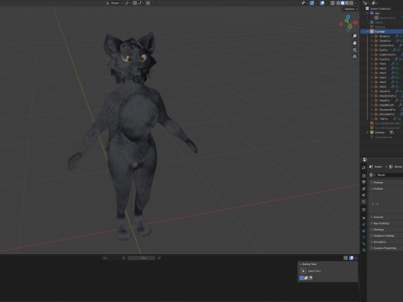The width and height of the screenshot is (403, 302).
Task: Switch to wireframe viewport shading
Action: (x=338, y=3)
